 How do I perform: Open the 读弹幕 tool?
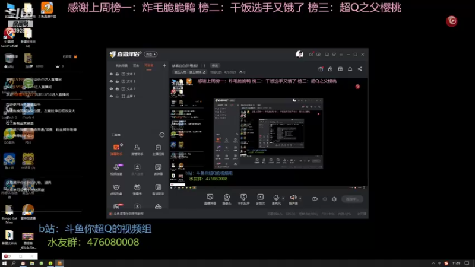click(158, 170)
